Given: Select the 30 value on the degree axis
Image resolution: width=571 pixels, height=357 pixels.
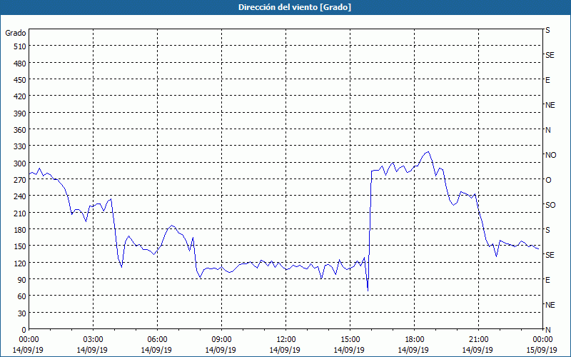Looking at the screenshot, I should coord(22,313).
